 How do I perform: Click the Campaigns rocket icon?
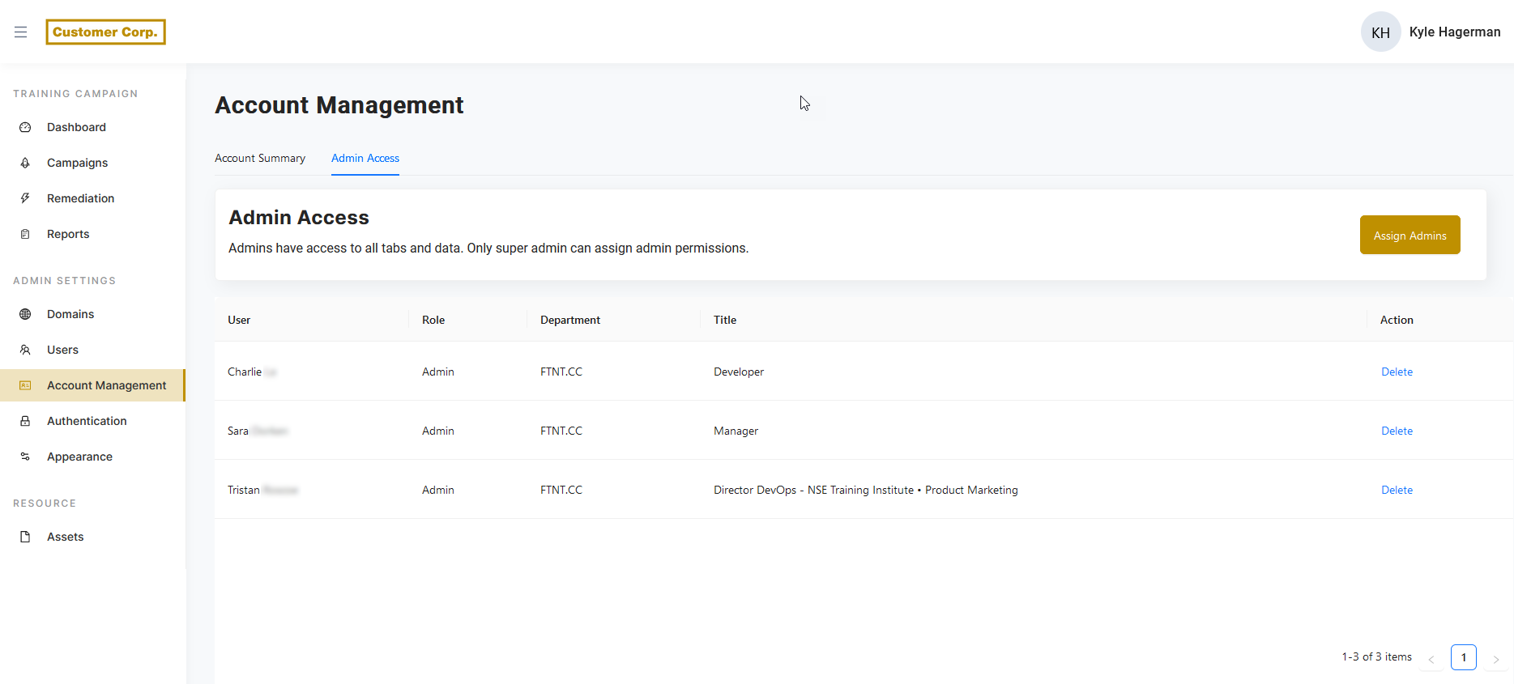[25, 163]
